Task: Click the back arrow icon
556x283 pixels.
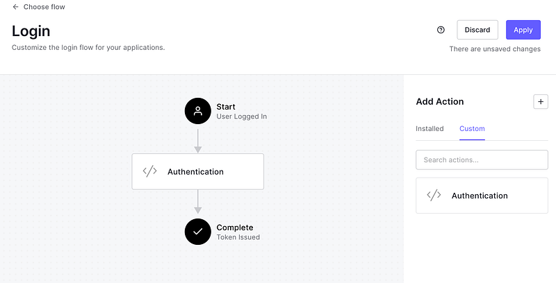Action: pos(15,7)
